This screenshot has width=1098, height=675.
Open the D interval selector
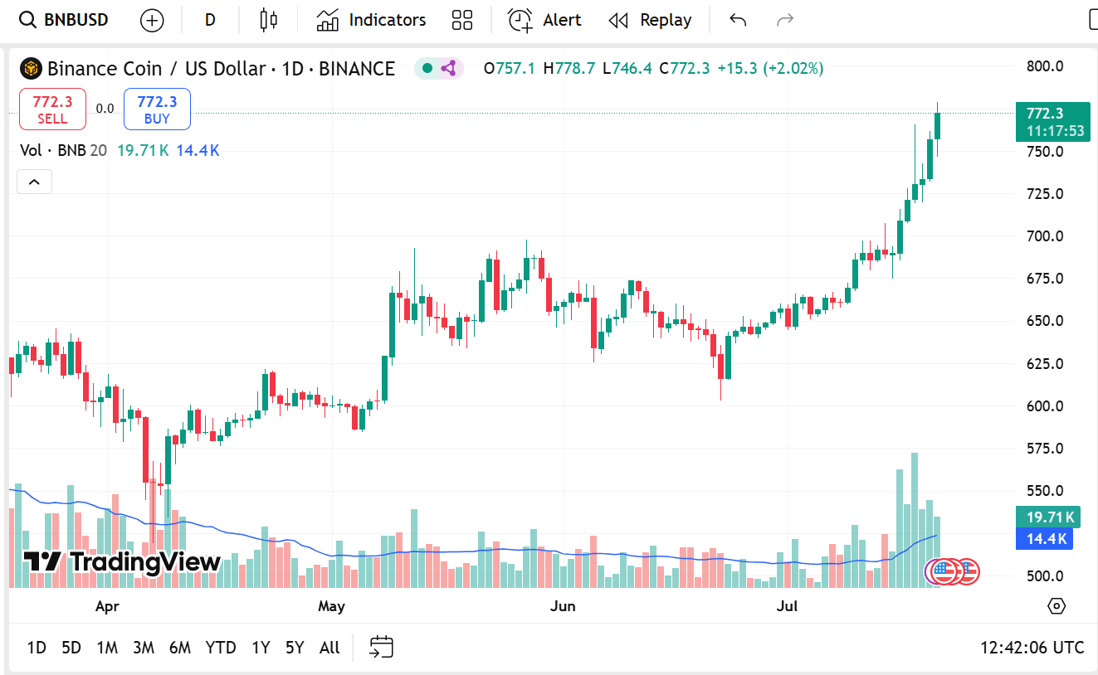[210, 20]
